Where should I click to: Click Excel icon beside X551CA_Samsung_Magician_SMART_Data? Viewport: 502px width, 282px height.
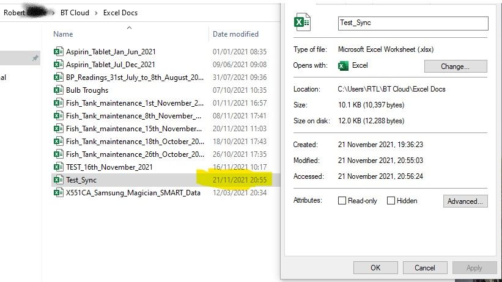pyautogui.click(x=58, y=193)
